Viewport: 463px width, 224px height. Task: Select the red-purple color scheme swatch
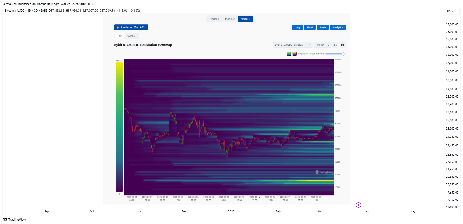pos(294,54)
